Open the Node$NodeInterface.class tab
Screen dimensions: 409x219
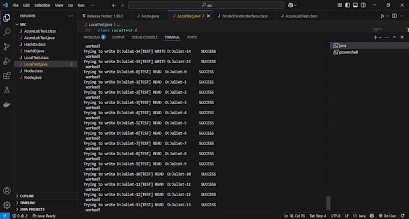pos(245,16)
